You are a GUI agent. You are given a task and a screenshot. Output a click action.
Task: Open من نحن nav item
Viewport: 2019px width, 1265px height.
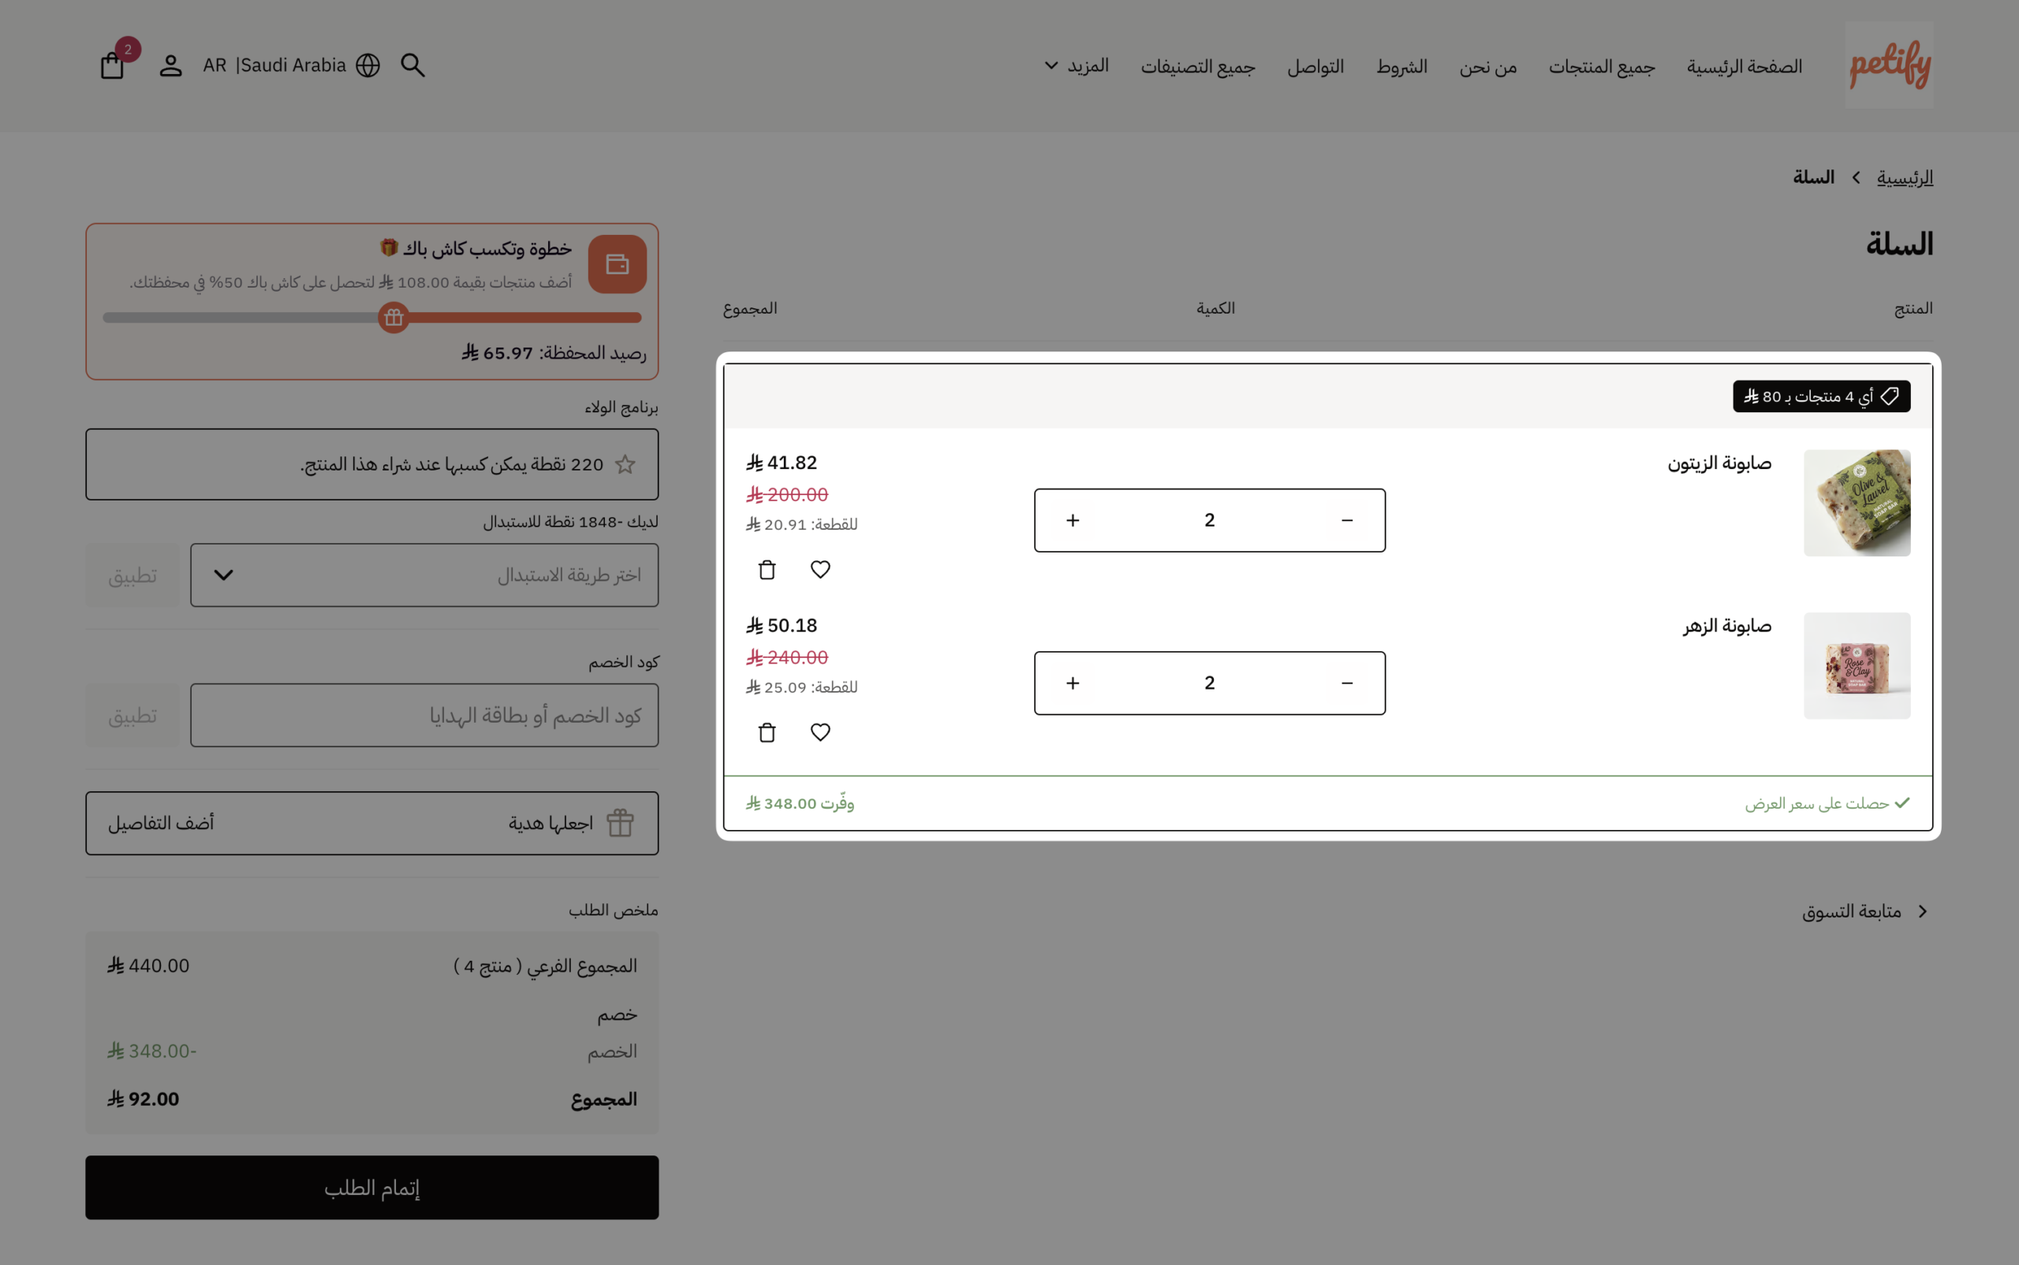(1488, 66)
